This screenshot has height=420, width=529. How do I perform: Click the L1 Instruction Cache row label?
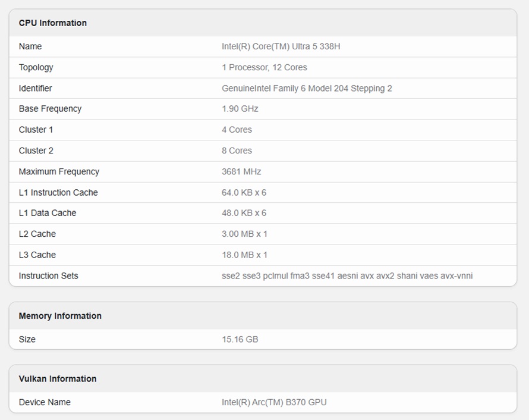(x=58, y=192)
